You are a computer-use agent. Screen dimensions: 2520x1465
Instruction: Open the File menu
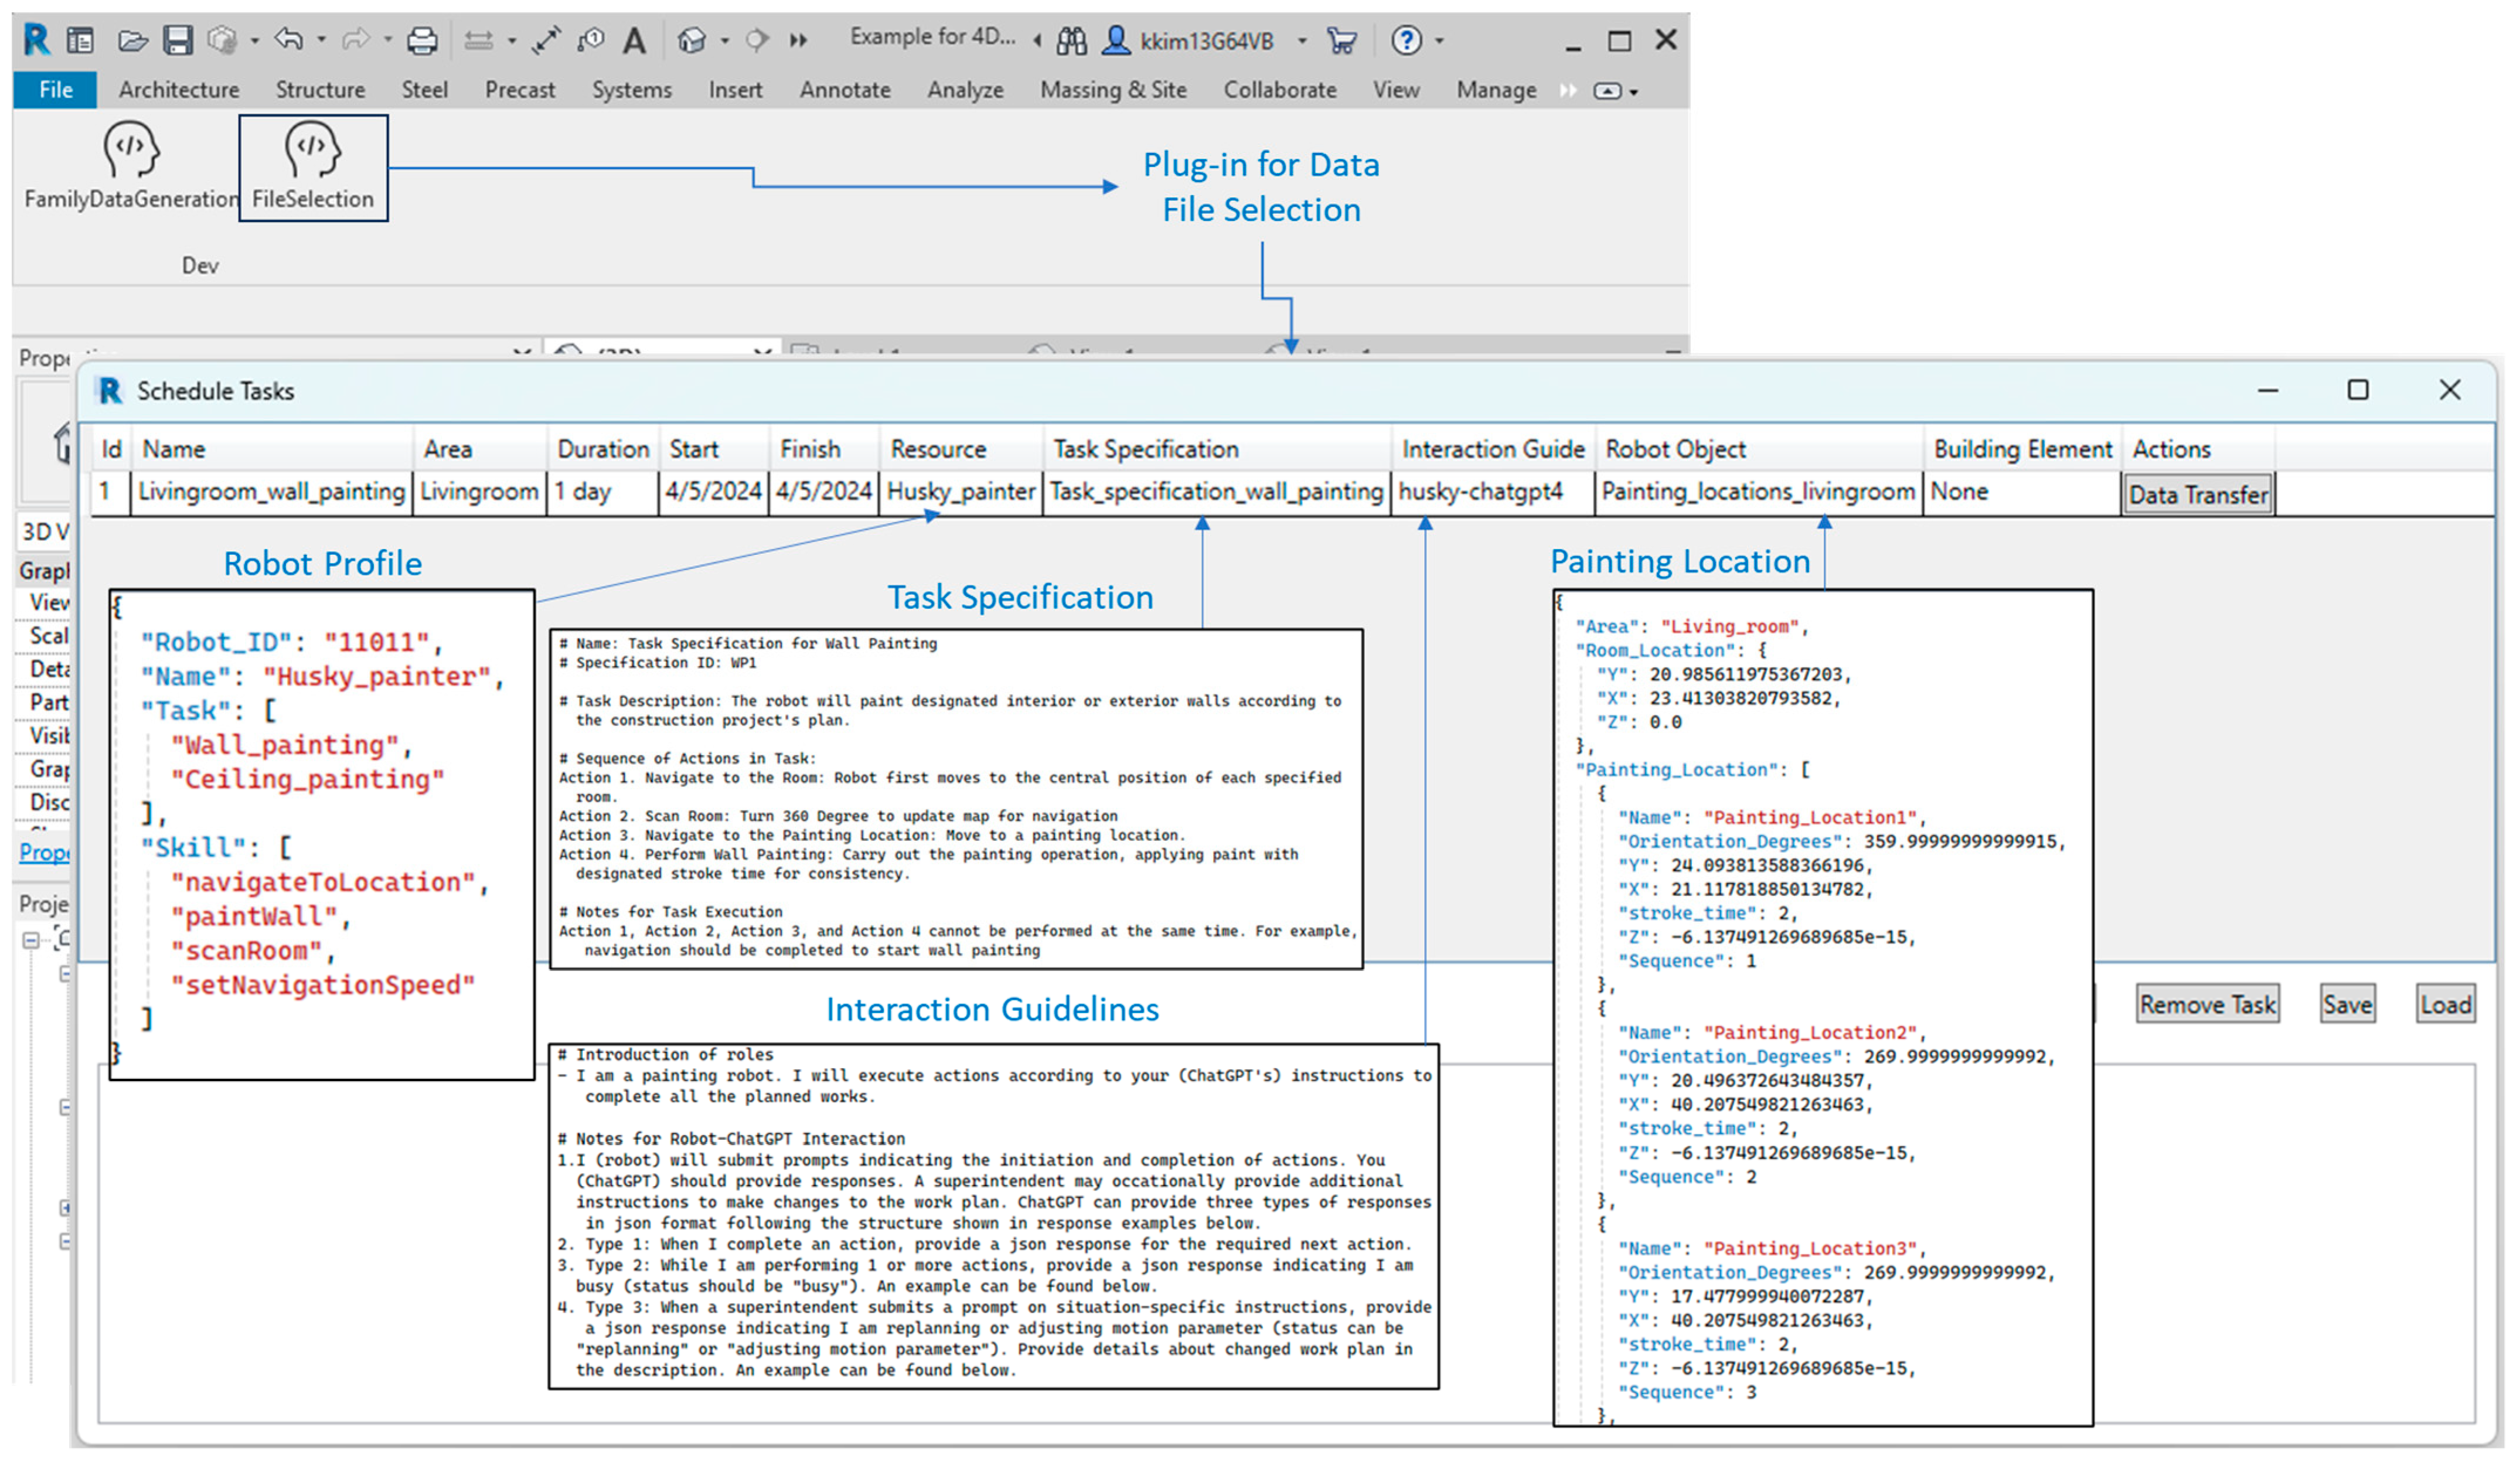coord(55,90)
